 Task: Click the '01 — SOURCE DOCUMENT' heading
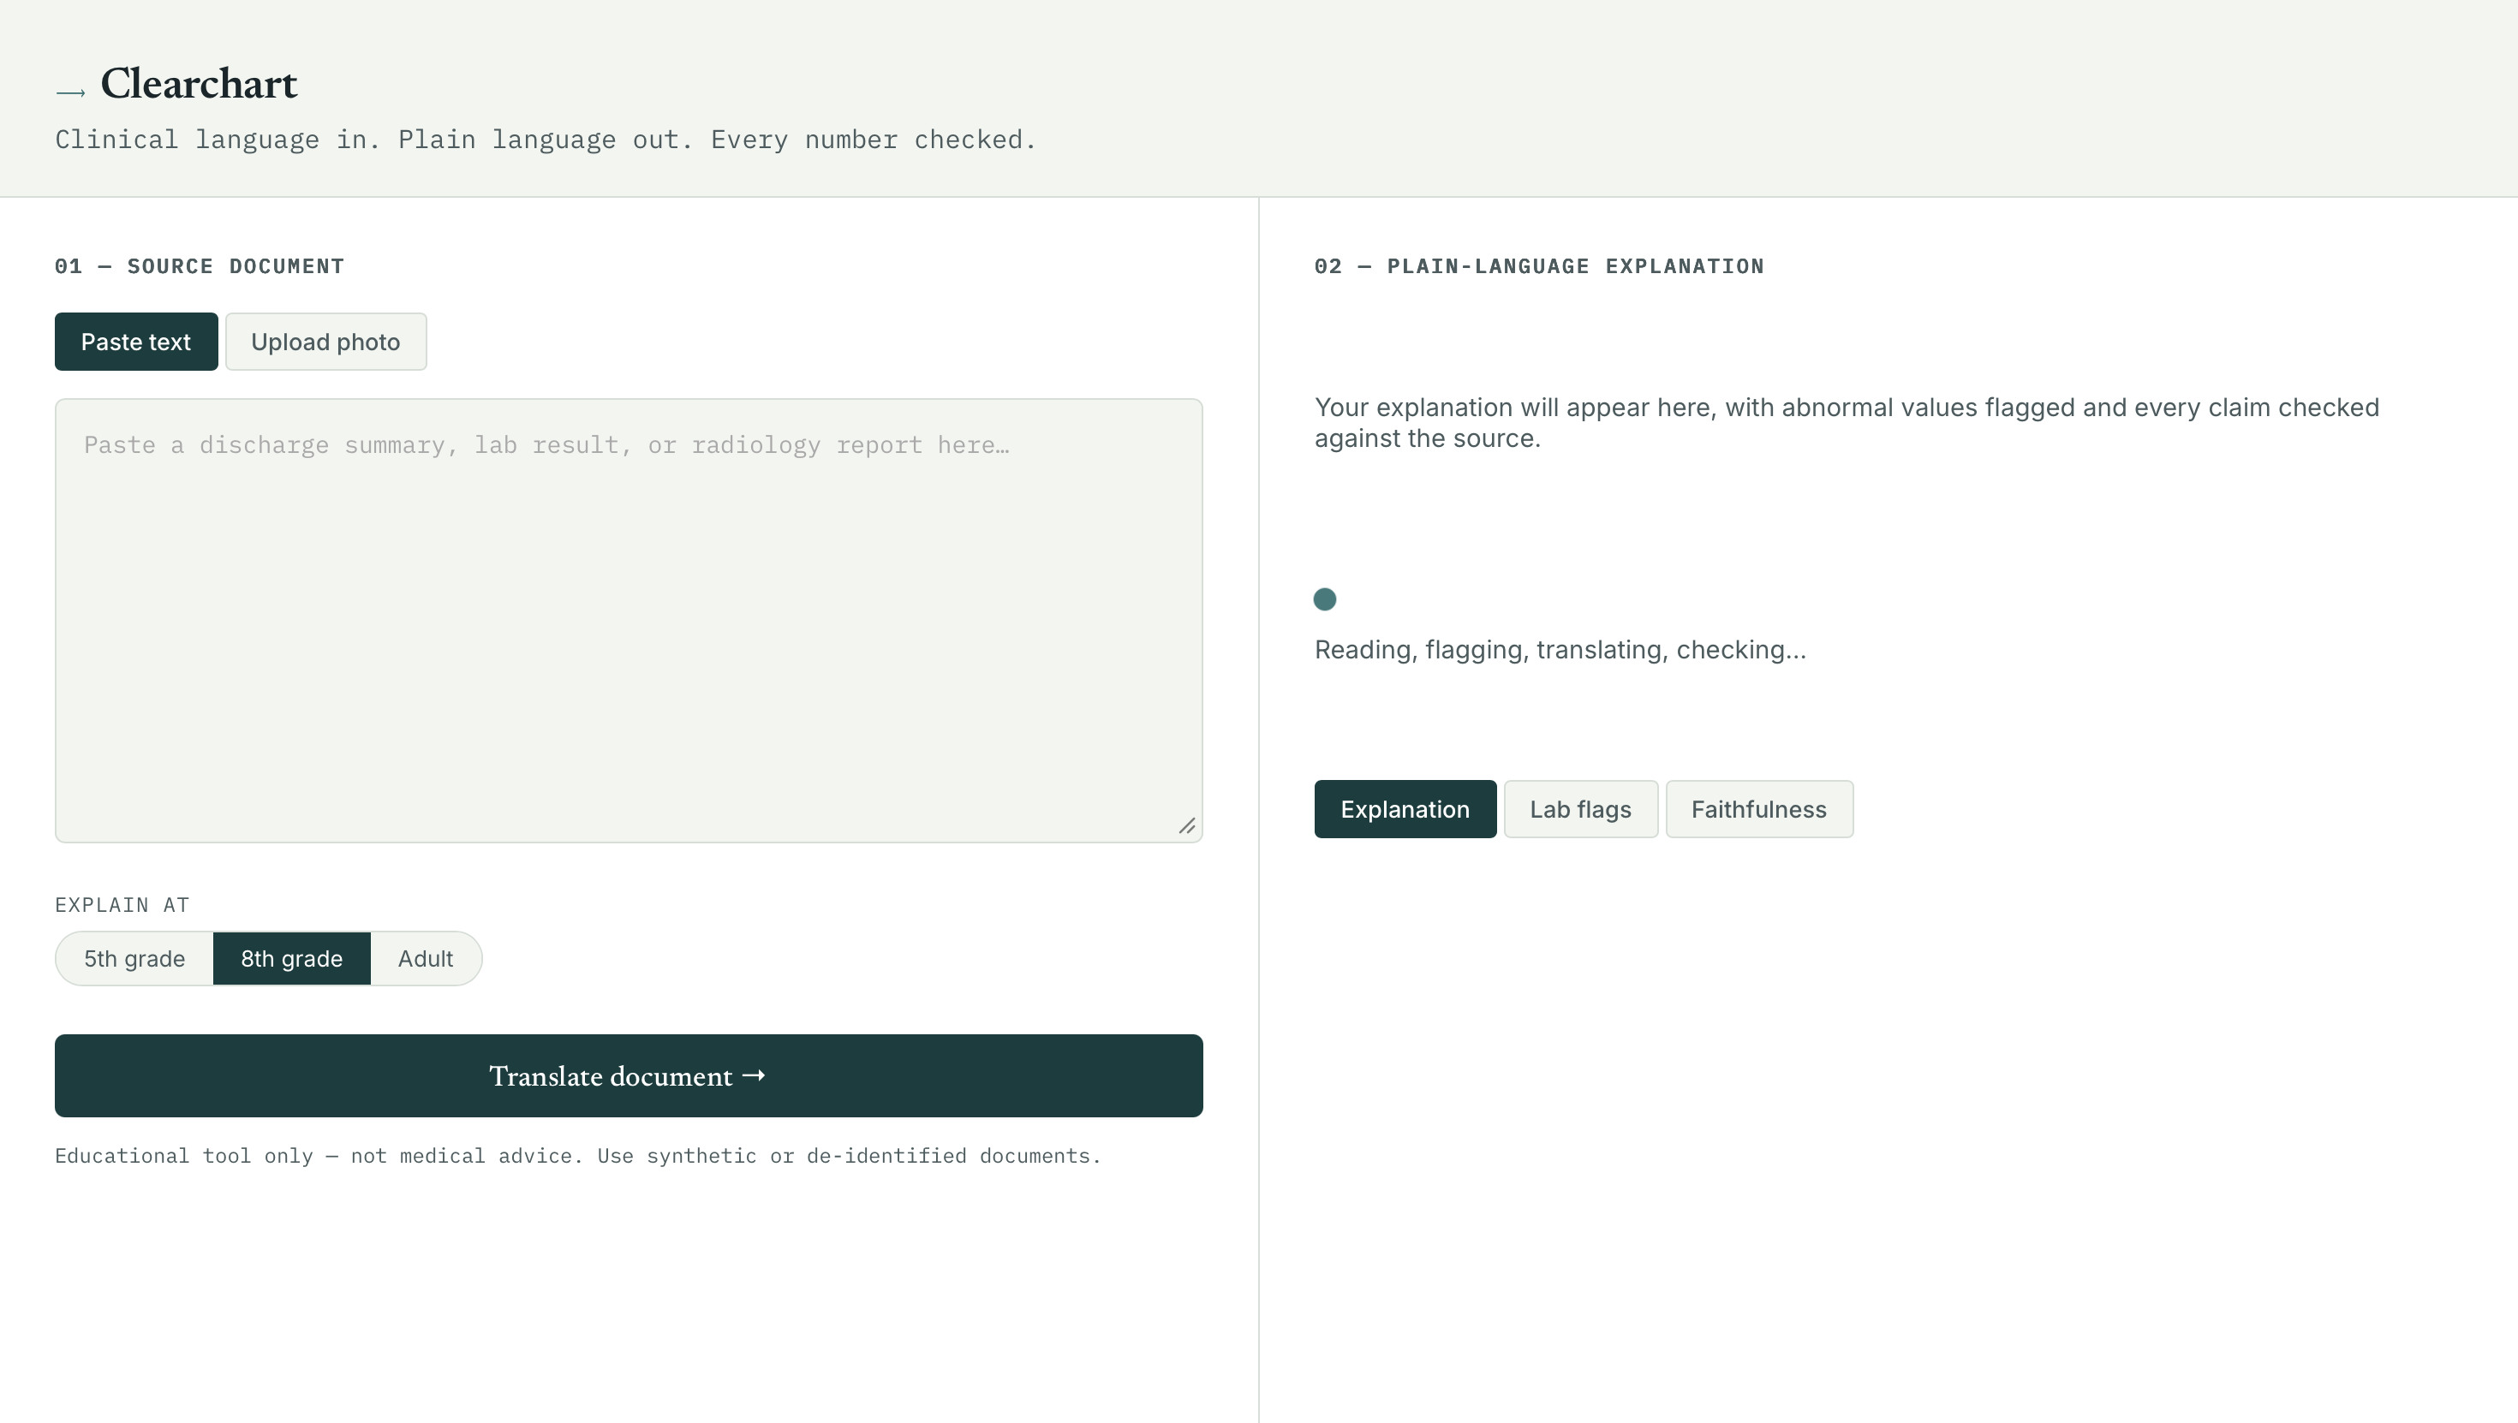click(200, 265)
